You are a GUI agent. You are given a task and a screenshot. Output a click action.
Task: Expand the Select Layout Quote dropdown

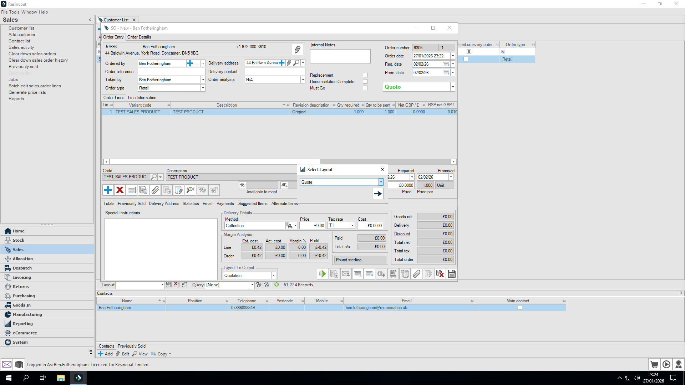pos(381,182)
